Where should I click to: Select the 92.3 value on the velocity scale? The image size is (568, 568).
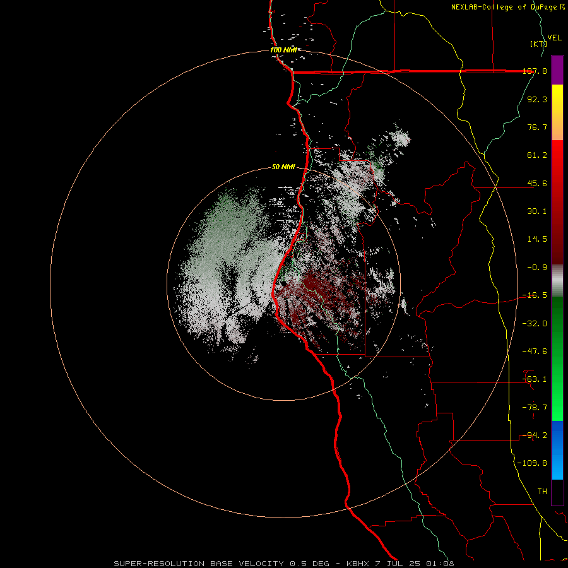click(537, 99)
